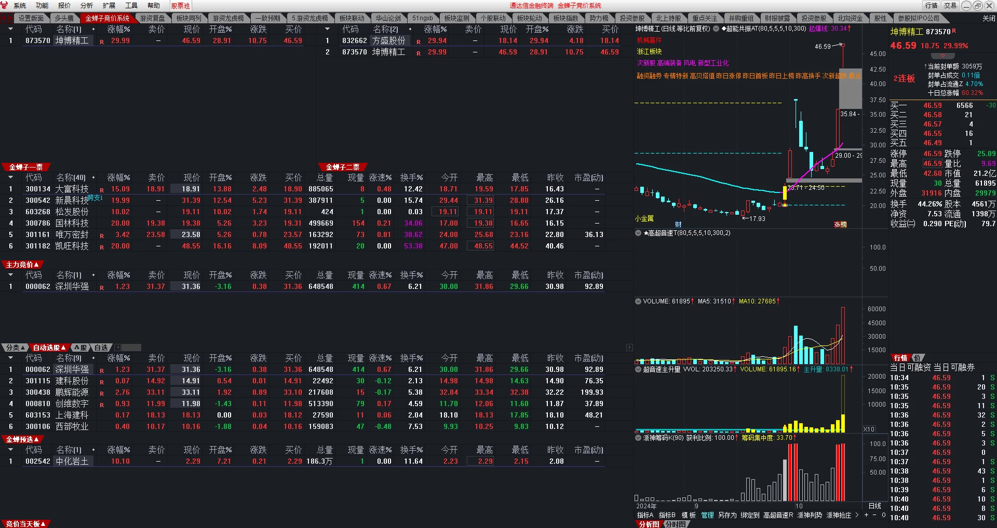The height and width of the screenshot is (528, 997).
Task: Open the 分析 menu
Action: [87, 6]
